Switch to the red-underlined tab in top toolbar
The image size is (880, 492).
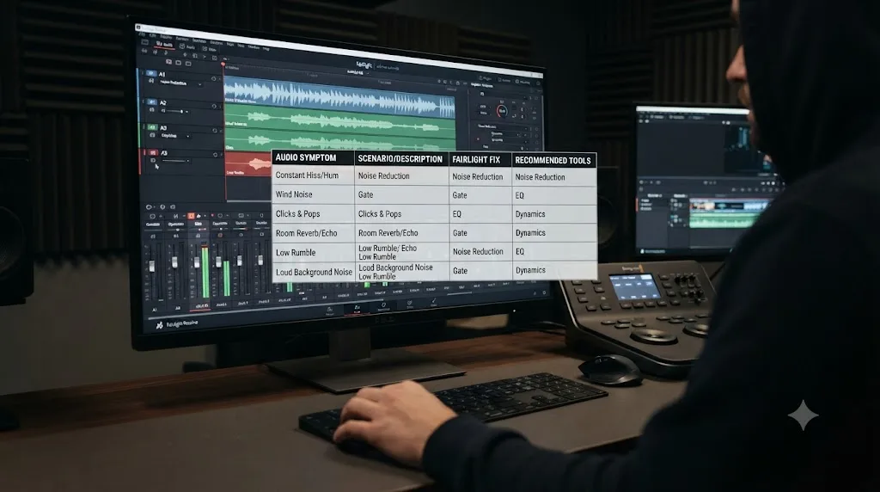click(x=164, y=45)
